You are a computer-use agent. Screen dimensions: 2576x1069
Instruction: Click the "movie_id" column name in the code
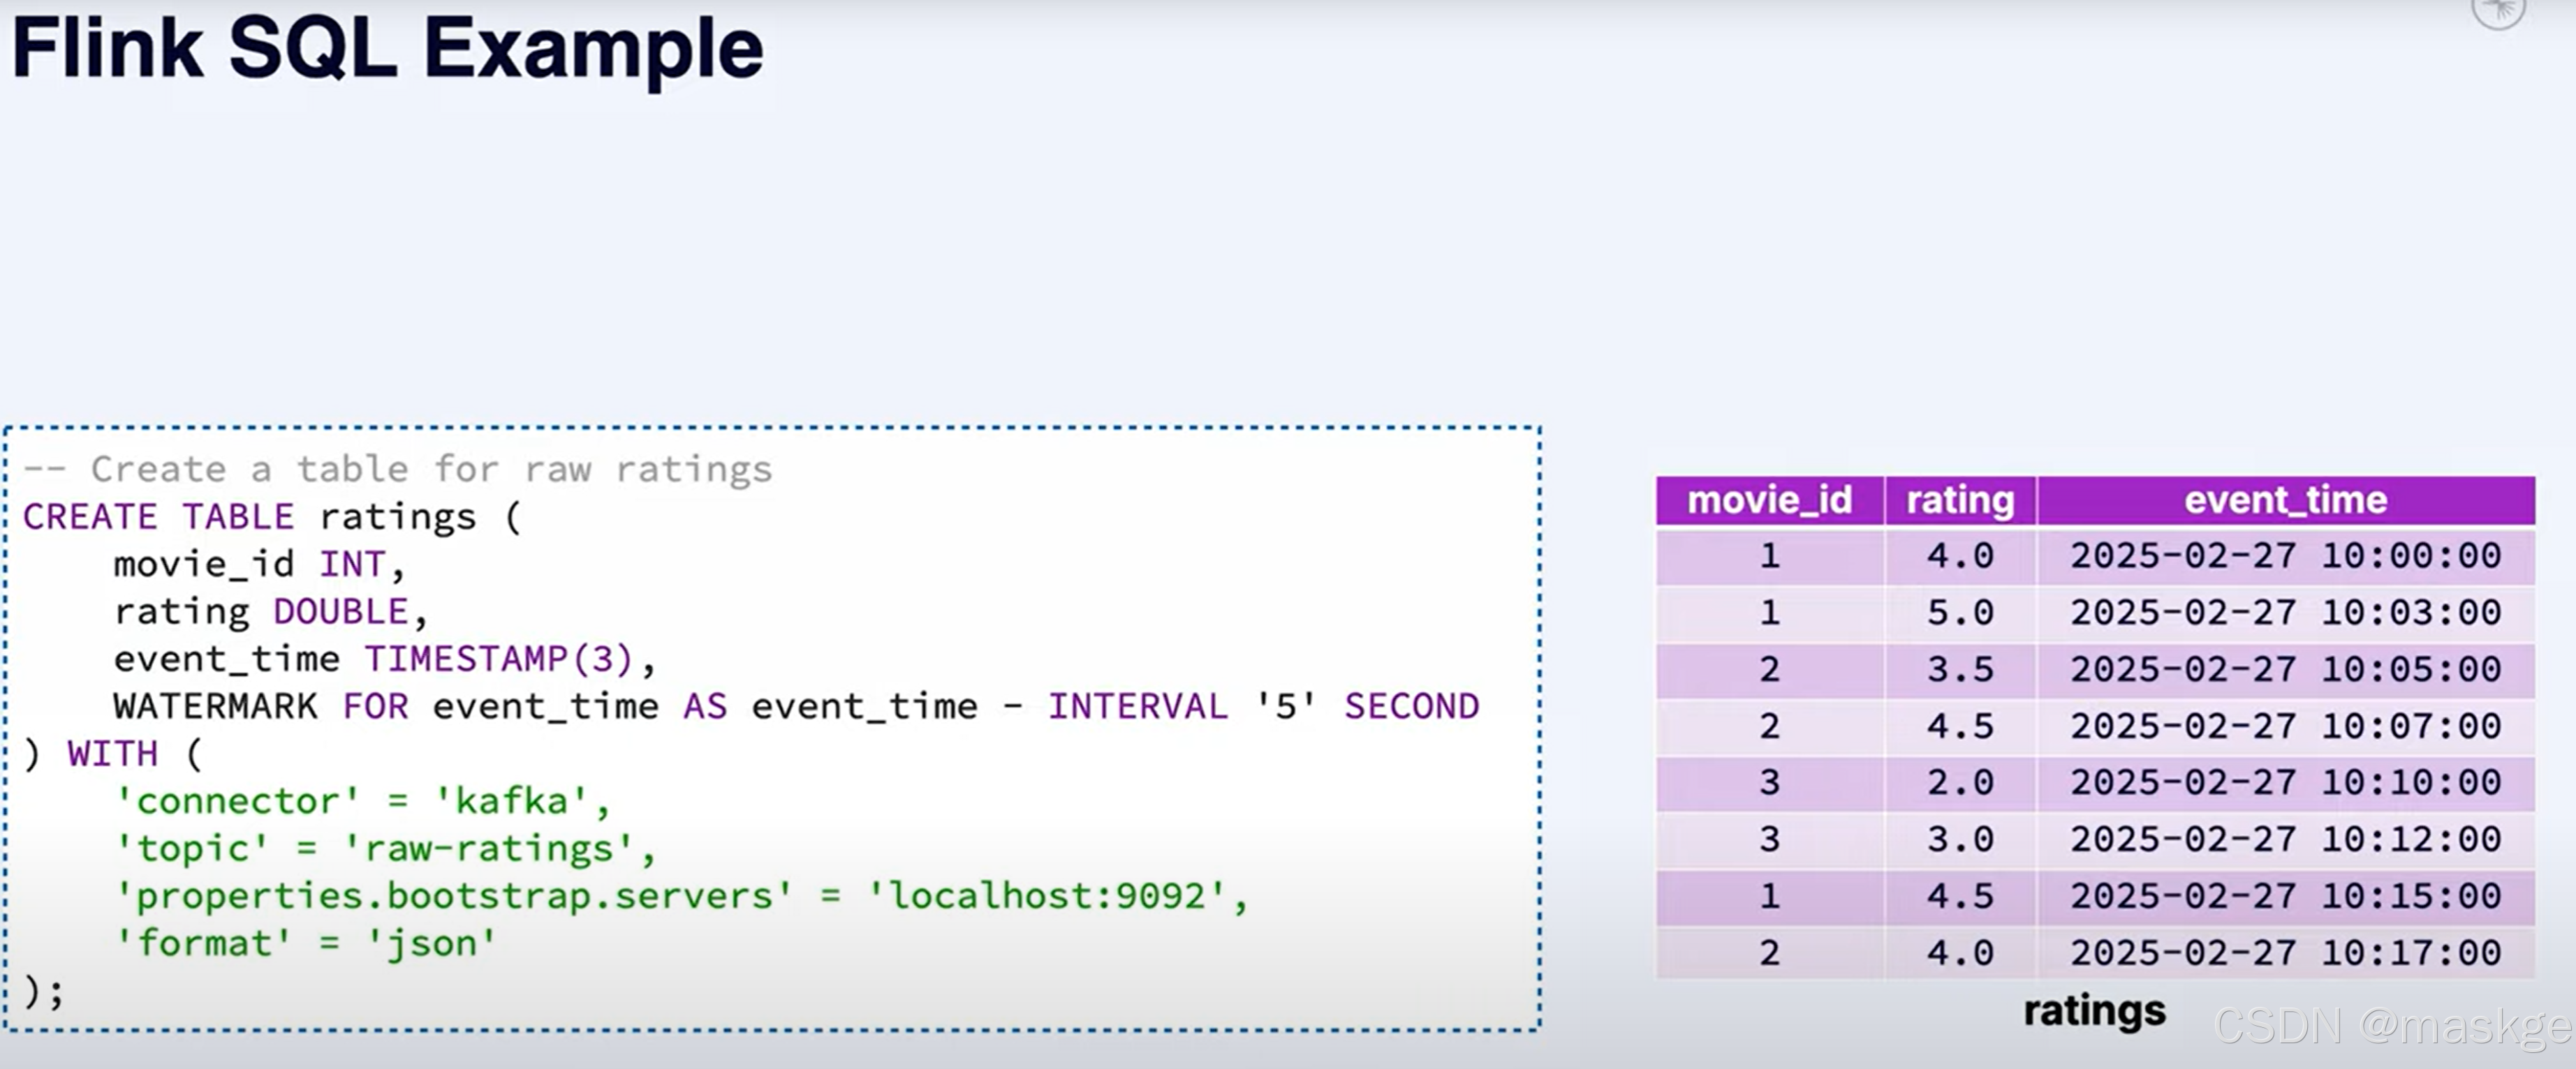pos(204,565)
